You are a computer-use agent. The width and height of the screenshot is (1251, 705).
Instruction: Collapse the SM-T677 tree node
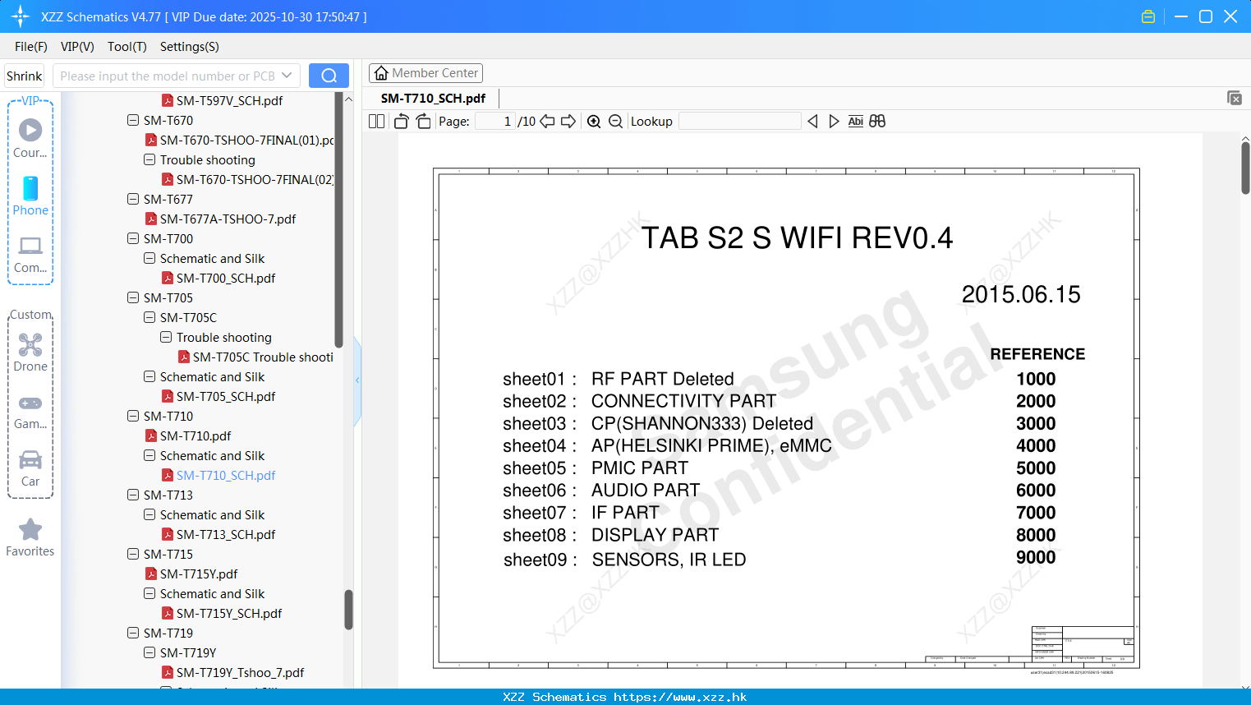point(133,199)
